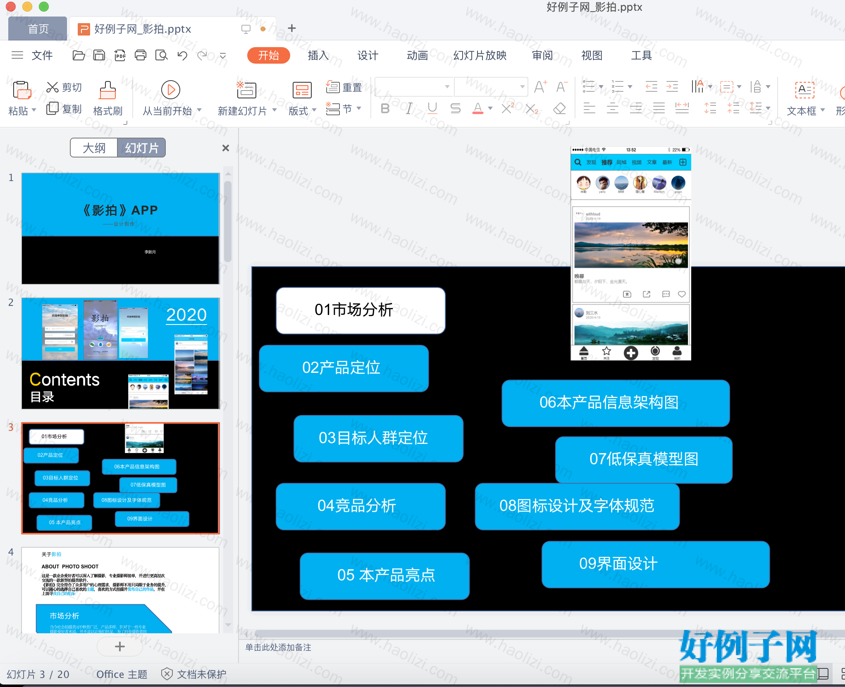
Task: Toggle italic formatting
Action: coord(408,109)
